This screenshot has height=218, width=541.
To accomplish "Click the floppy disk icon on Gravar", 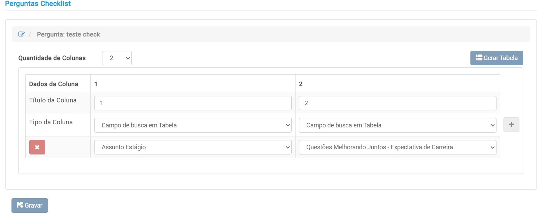I will 20,205.
